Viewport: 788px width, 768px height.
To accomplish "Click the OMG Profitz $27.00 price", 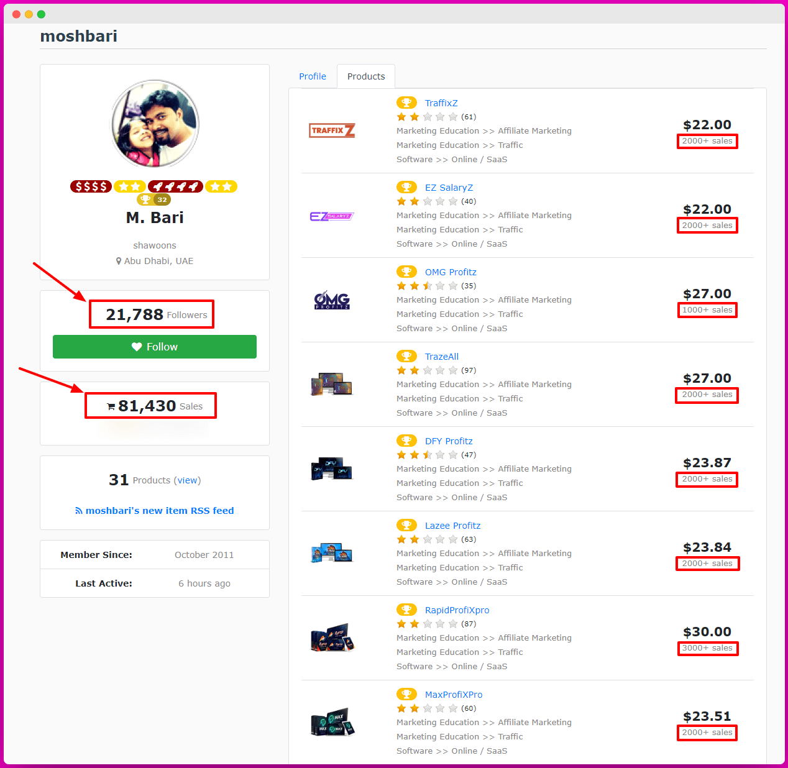I will point(707,294).
